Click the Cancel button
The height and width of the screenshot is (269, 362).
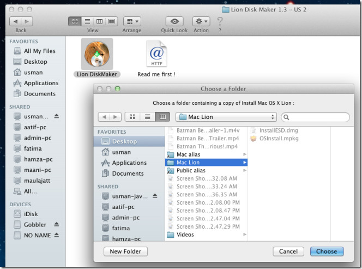pos(288,252)
